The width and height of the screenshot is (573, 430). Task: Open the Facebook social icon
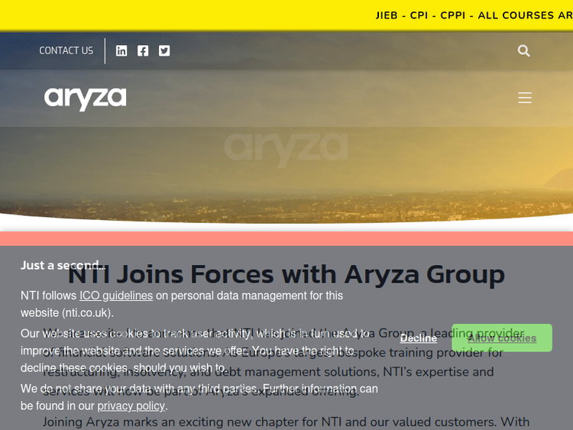click(x=143, y=50)
